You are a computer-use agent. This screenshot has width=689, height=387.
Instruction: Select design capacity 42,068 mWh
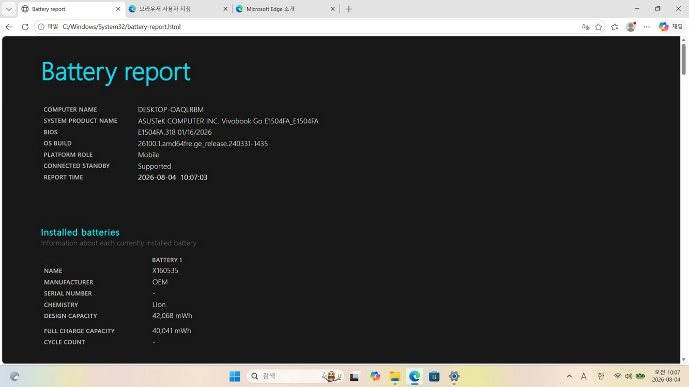click(172, 316)
